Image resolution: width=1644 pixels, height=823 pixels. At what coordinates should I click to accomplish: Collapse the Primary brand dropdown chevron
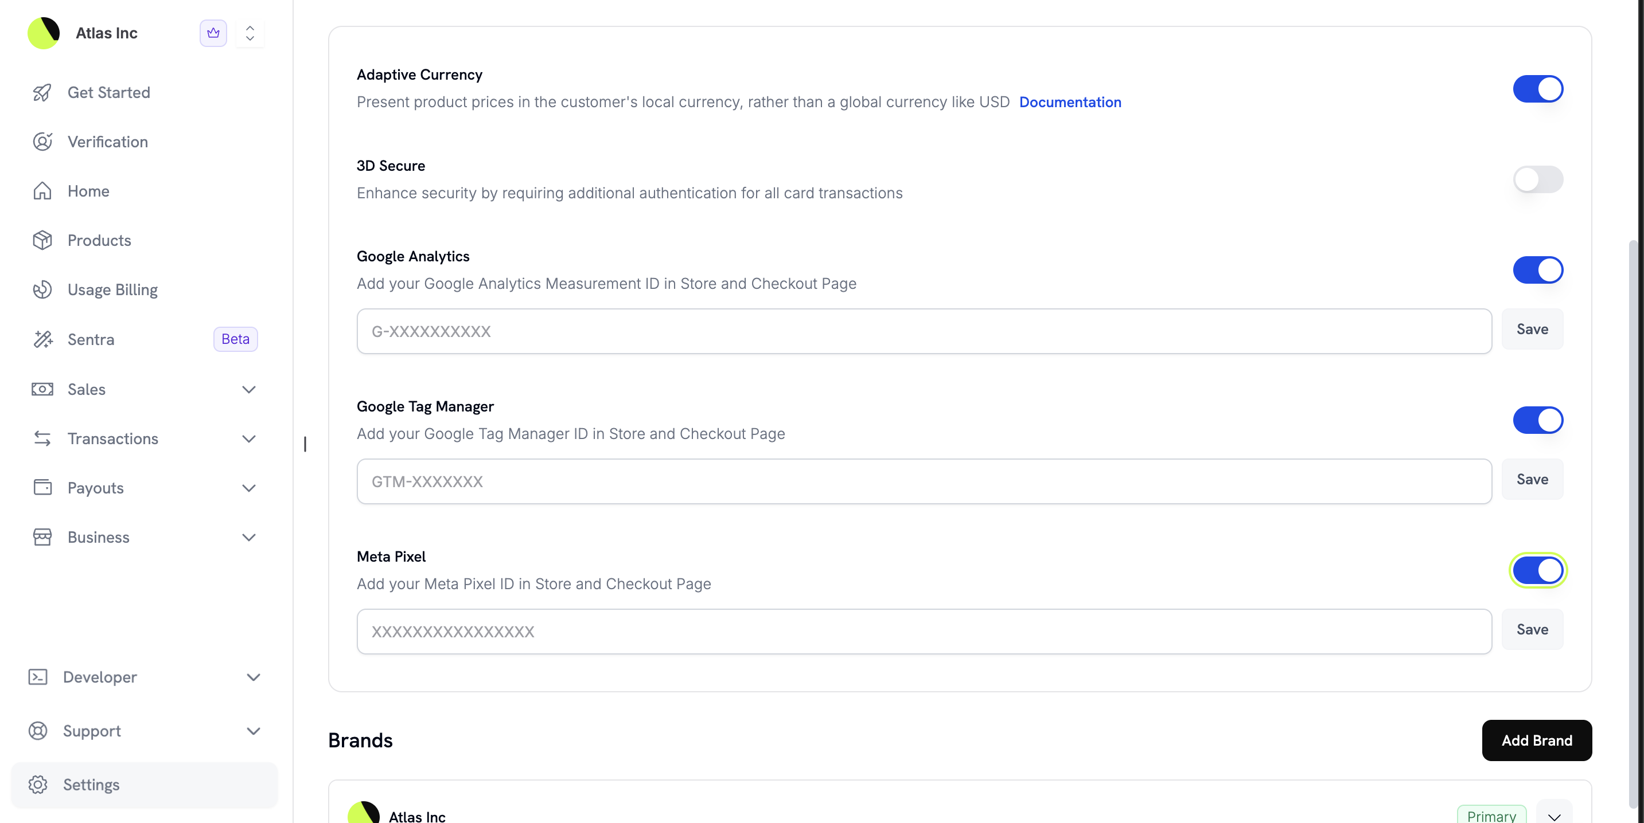[x=1555, y=817]
